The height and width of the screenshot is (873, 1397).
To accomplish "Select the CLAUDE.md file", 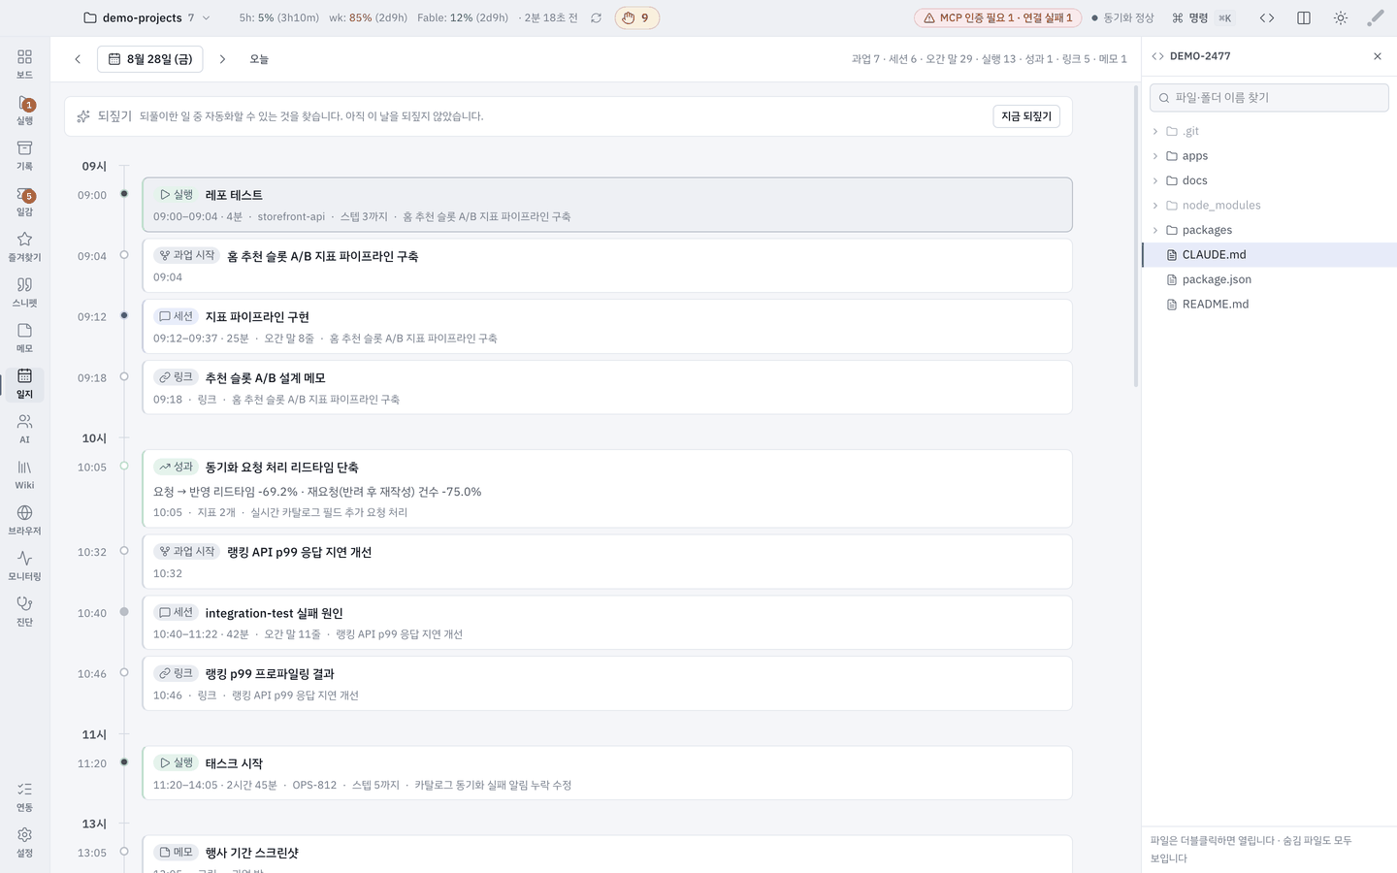I will click(1269, 254).
